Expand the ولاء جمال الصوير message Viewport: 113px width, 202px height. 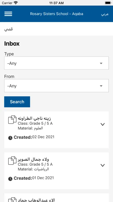pyautogui.click(x=103, y=165)
